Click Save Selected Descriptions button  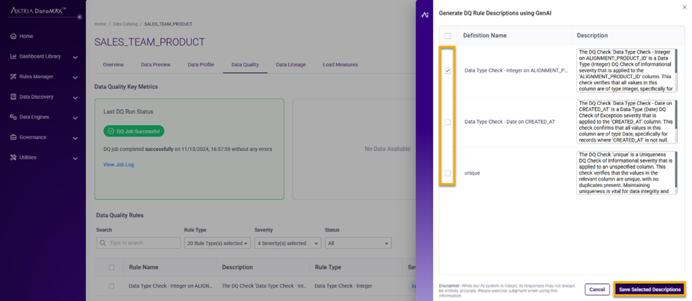pyautogui.click(x=649, y=289)
